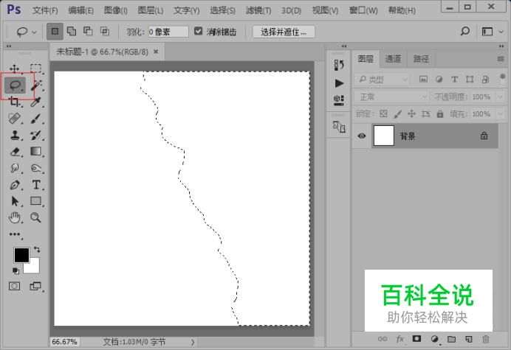The width and height of the screenshot is (511, 350).
Task: Select the Crop tool
Action: [14, 102]
